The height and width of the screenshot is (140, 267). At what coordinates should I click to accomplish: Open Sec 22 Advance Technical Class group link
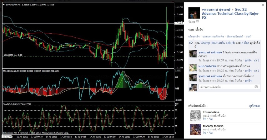tap(230, 14)
